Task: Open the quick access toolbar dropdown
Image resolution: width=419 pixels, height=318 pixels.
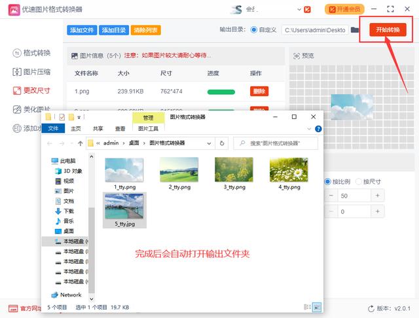Action: (x=79, y=117)
